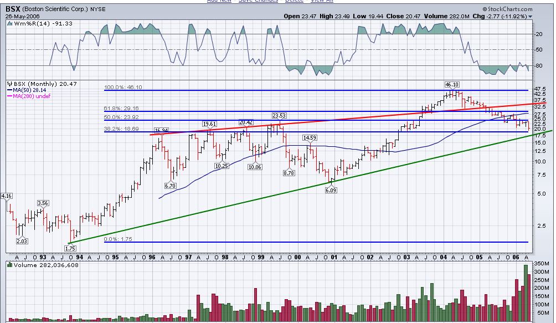
Task: Click the "350M" label on volume axis
Action: [x=543, y=263]
